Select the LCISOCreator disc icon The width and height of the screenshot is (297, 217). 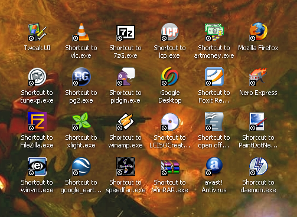point(170,121)
